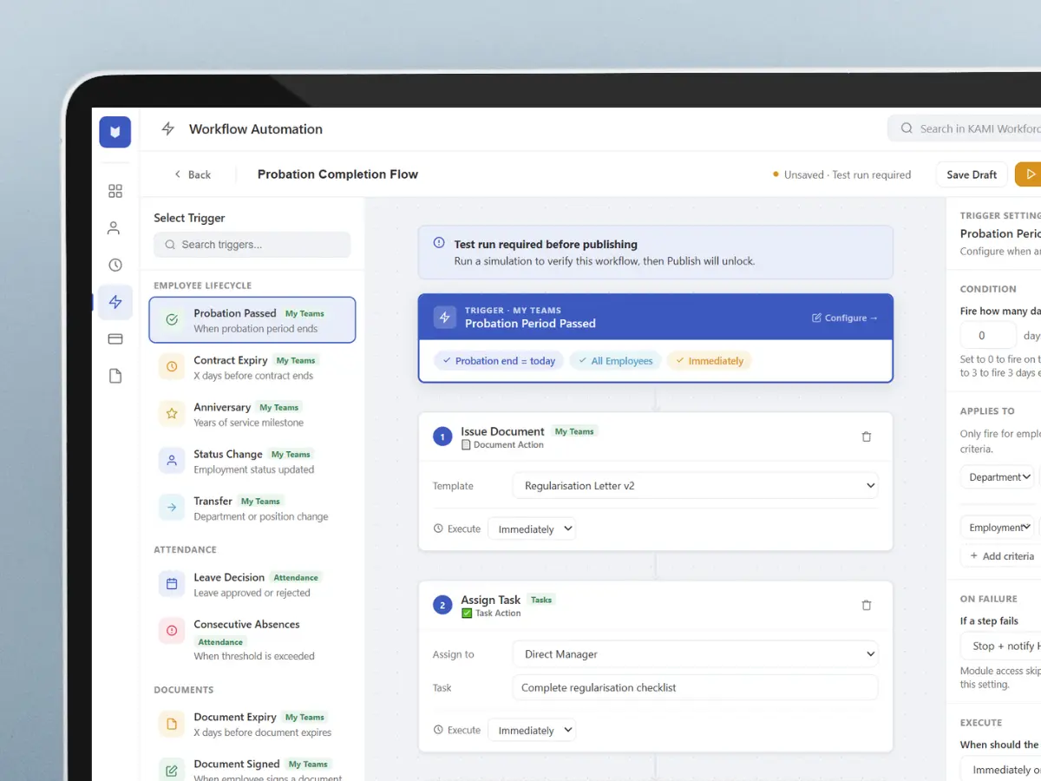
Task: Click the Attendance tag under Consecutive Absences
Action: coord(220,642)
